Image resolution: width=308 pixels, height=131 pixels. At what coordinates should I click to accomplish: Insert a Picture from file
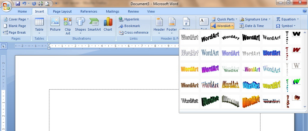click(55, 24)
